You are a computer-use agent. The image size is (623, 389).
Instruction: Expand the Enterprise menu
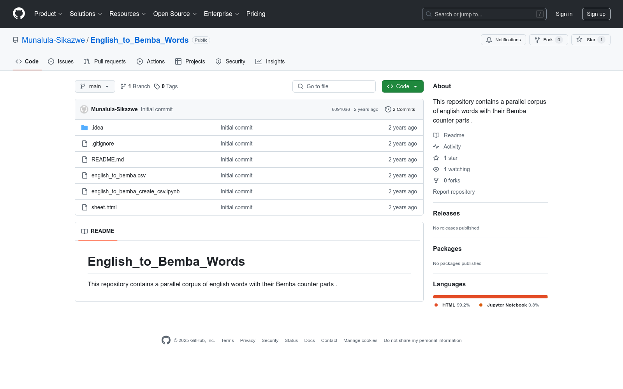point(222,14)
